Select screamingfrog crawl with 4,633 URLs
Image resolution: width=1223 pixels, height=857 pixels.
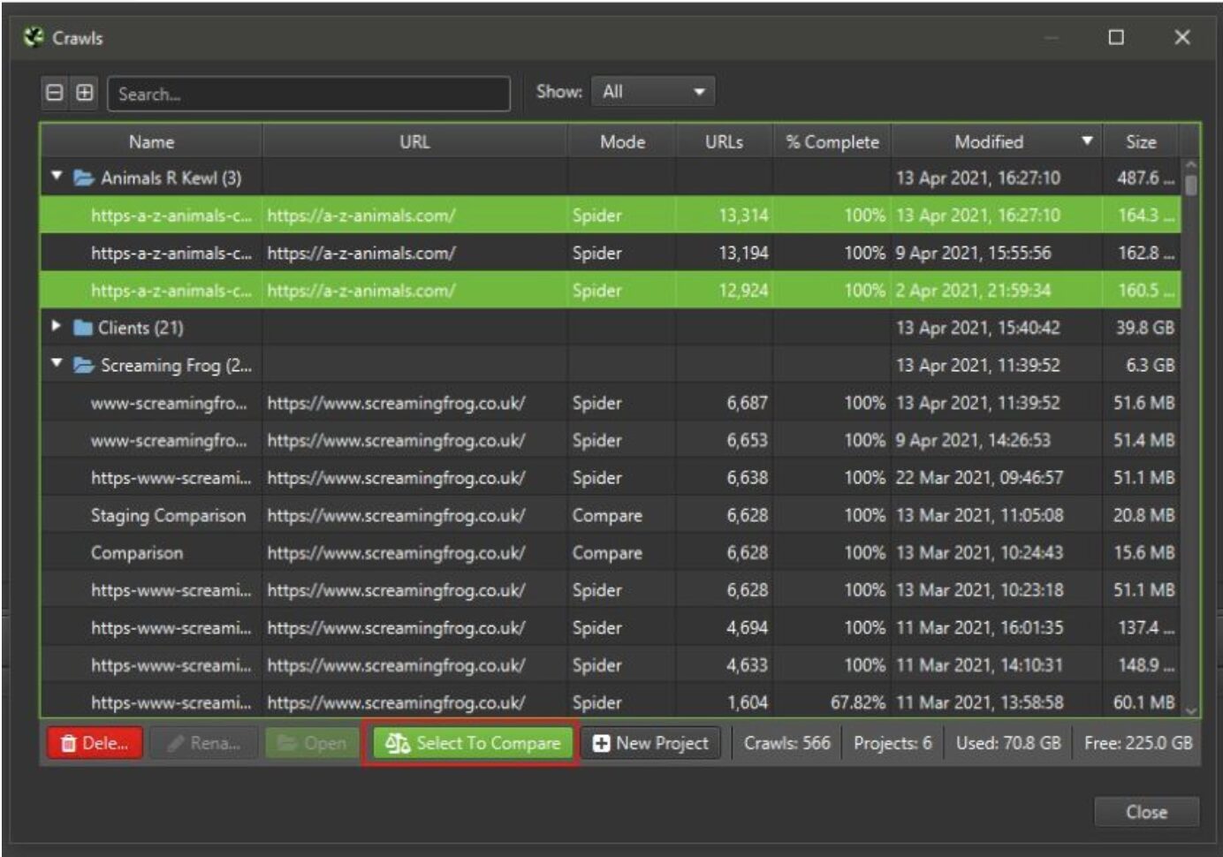point(611,664)
